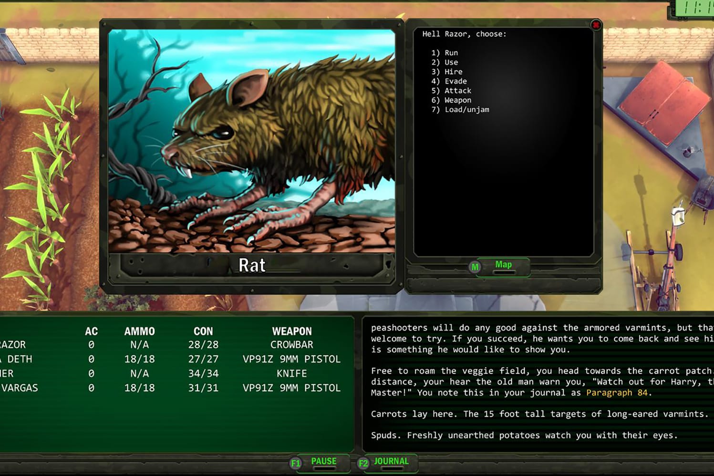Click the AMMO column header
714x476 pixels.
[x=139, y=331]
